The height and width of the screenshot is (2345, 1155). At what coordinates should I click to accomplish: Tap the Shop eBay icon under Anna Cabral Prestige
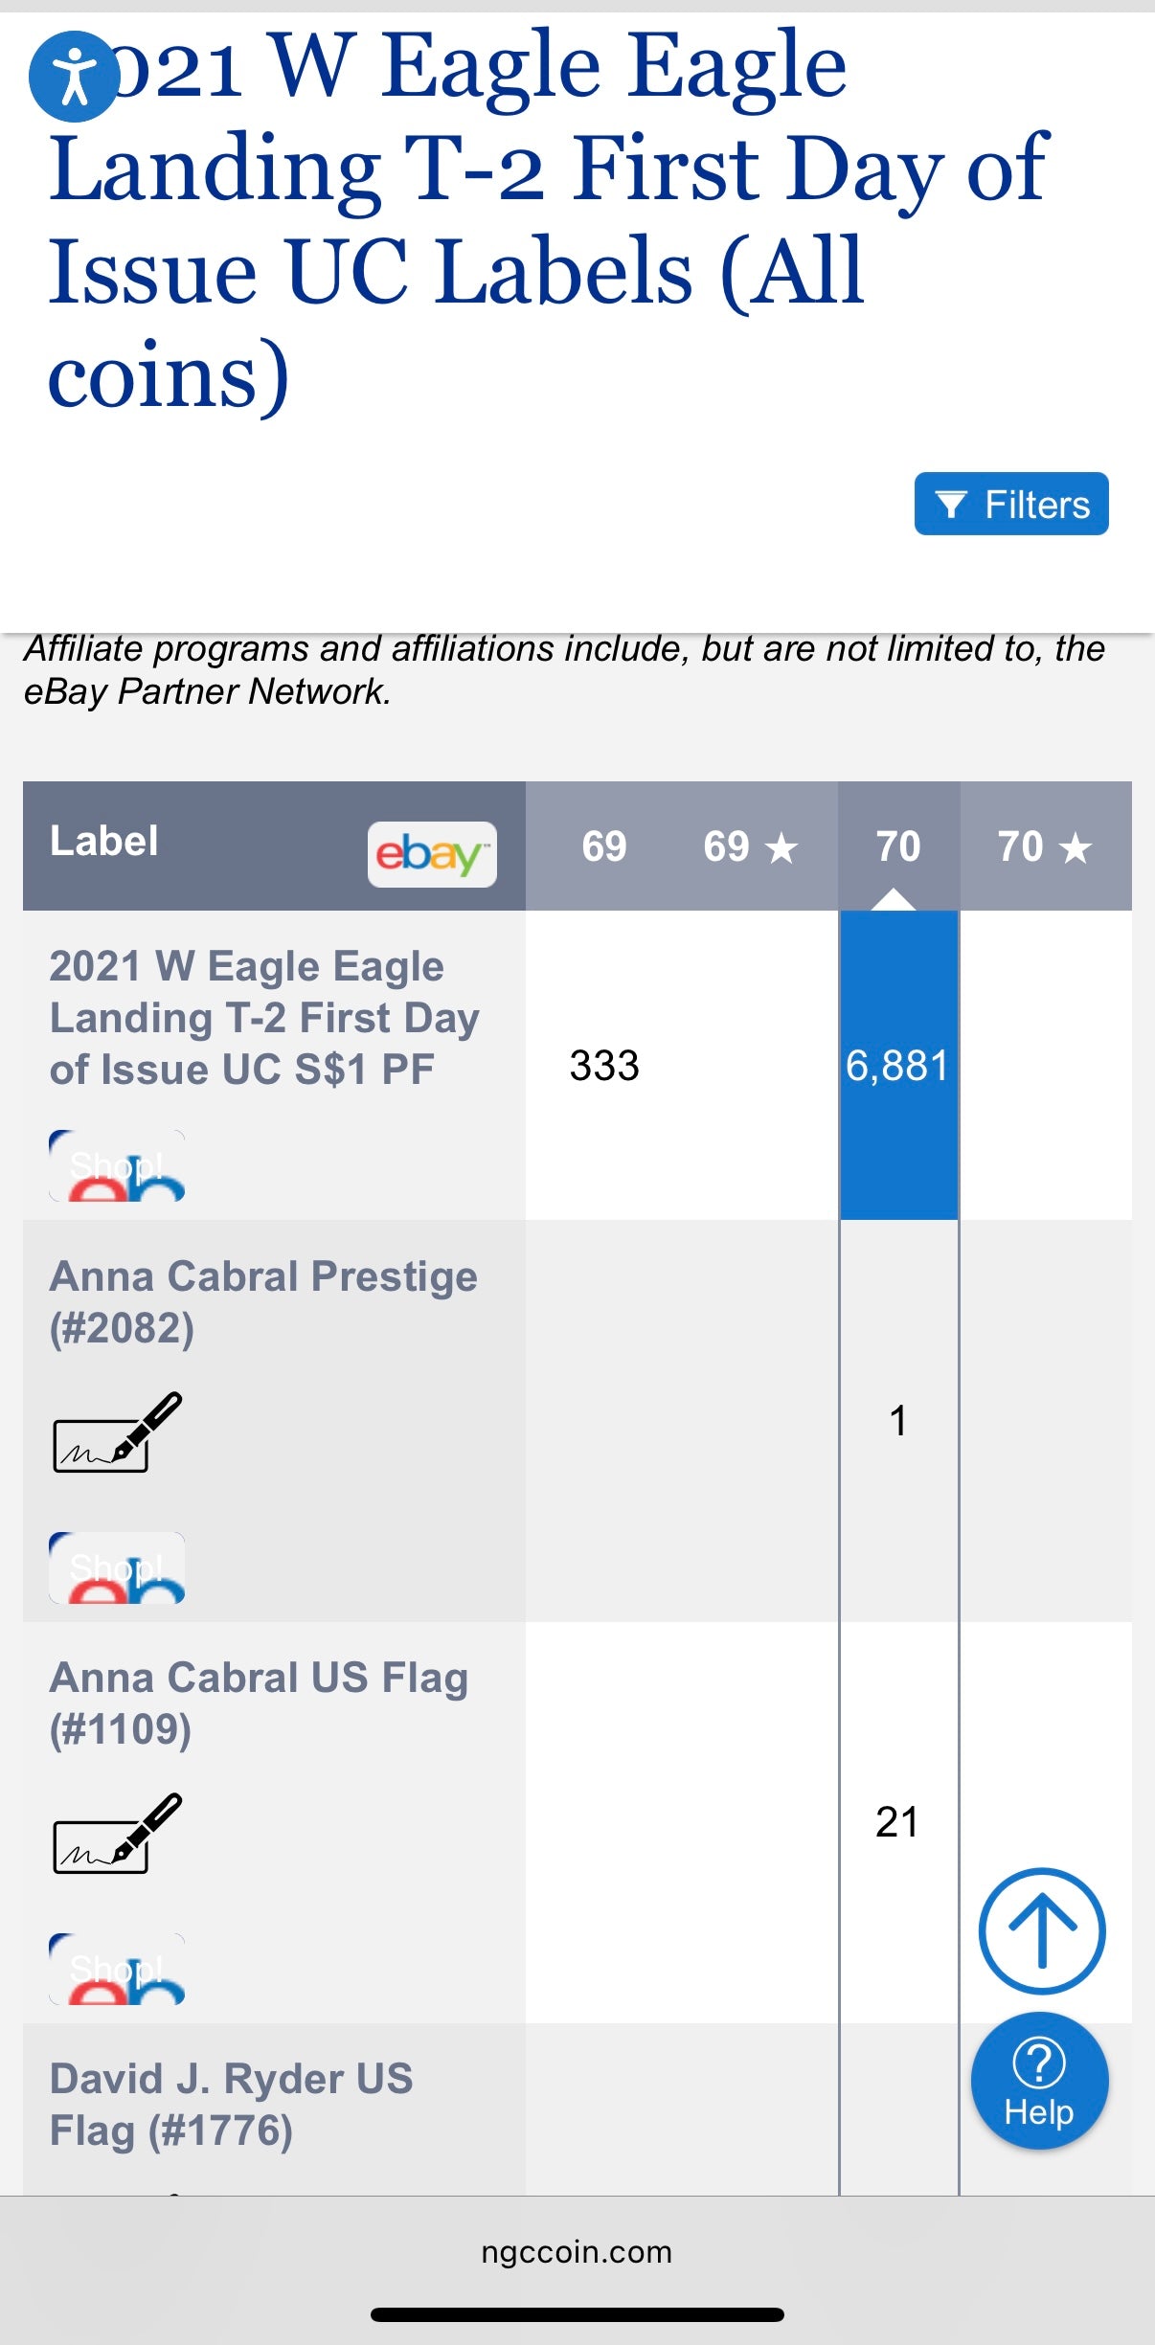pyautogui.click(x=117, y=1567)
